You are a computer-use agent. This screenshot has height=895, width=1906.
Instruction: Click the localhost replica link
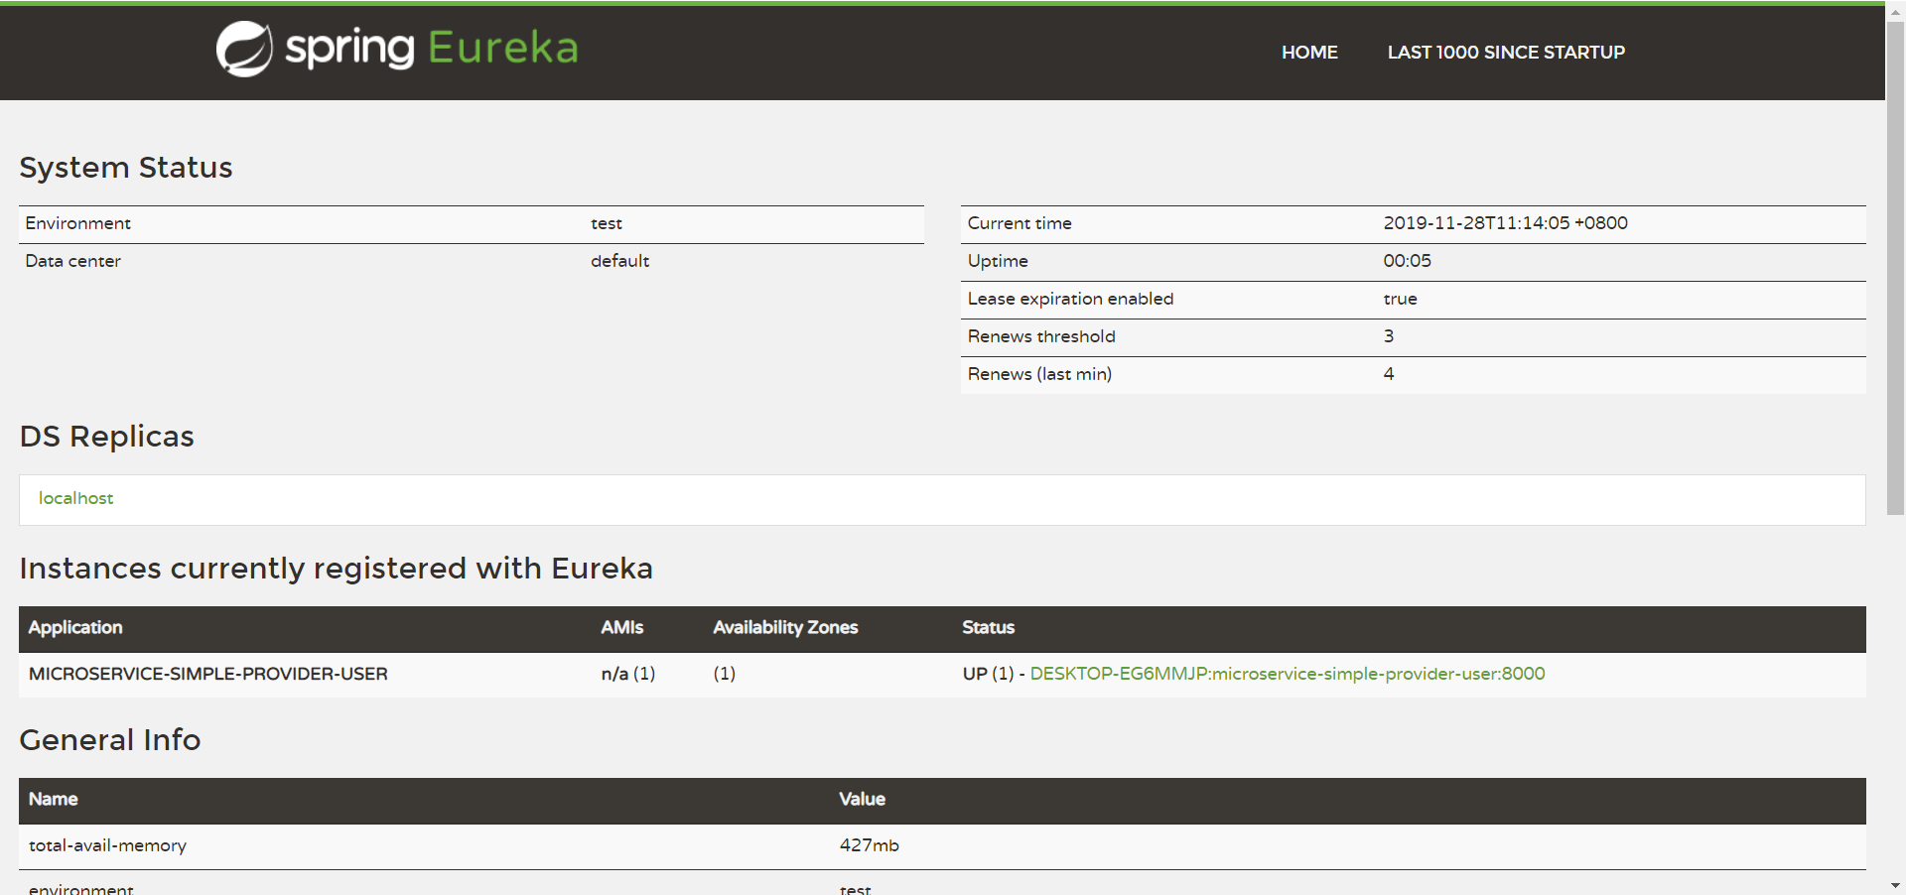75,498
